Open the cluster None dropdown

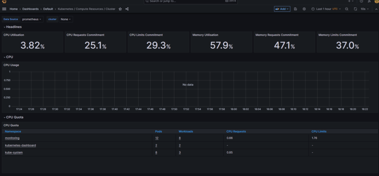(x=66, y=19)
